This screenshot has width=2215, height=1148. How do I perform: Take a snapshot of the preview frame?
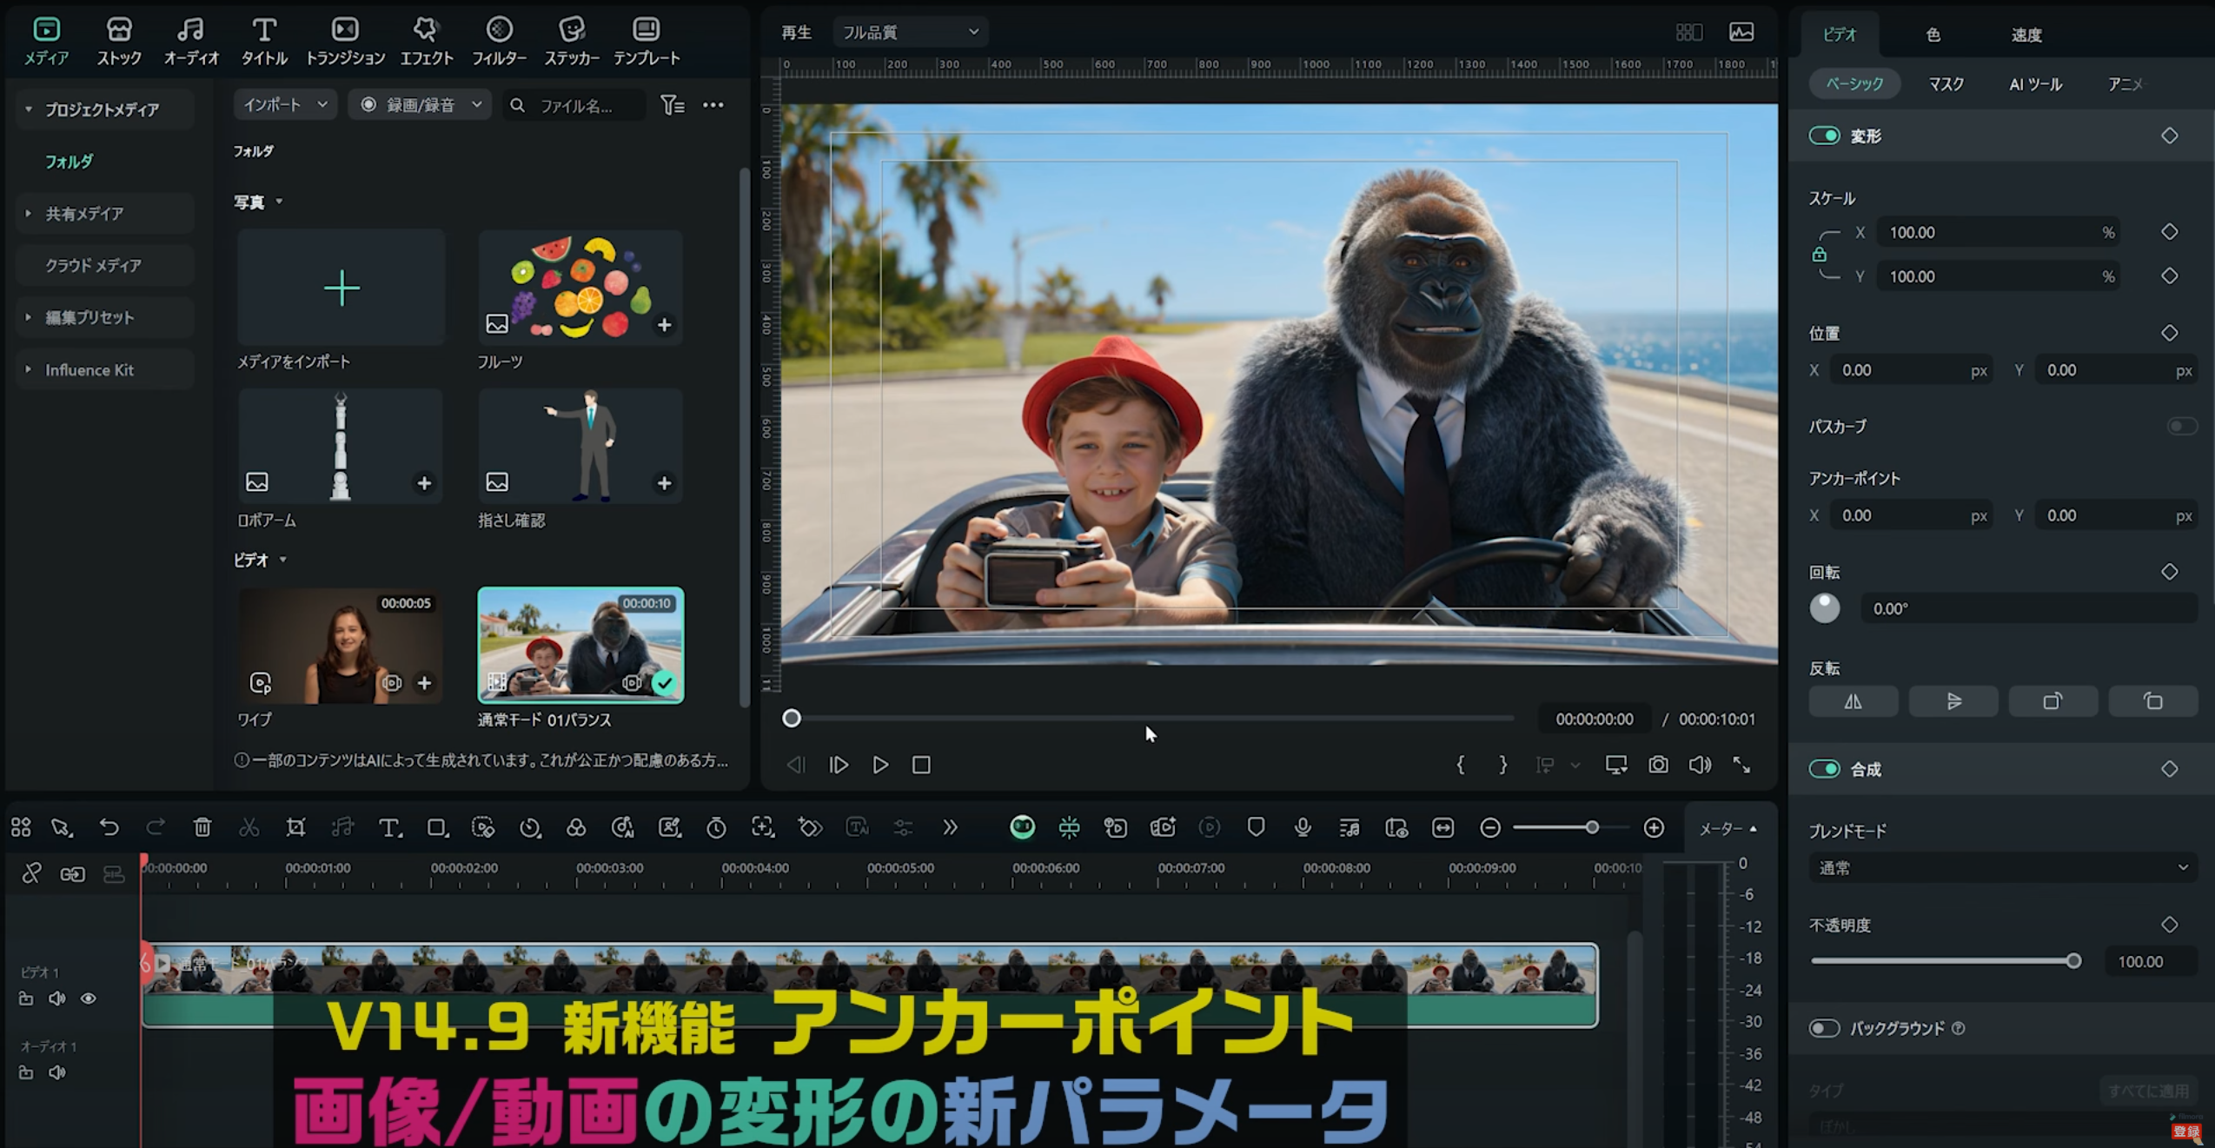(1658, 765)
